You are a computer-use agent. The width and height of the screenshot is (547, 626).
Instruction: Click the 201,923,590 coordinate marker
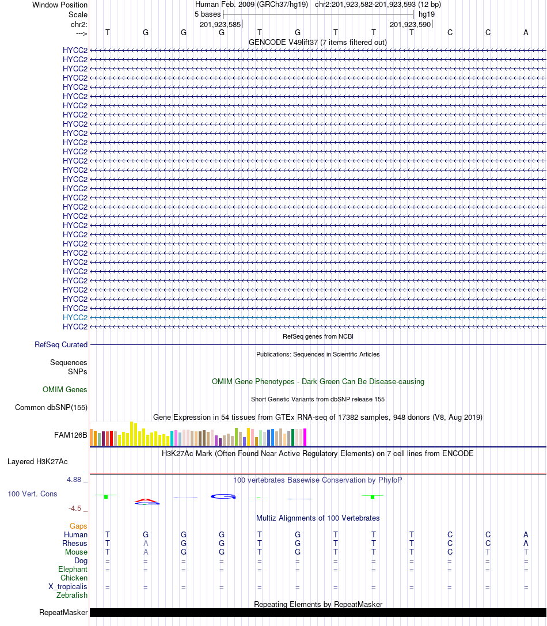[410, 24]
